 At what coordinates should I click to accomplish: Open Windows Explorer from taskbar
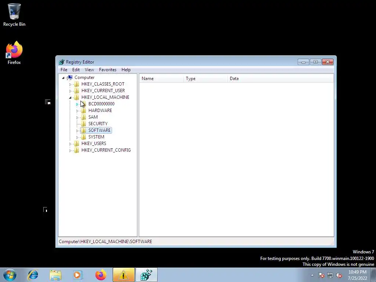click(x=55, y=275)
